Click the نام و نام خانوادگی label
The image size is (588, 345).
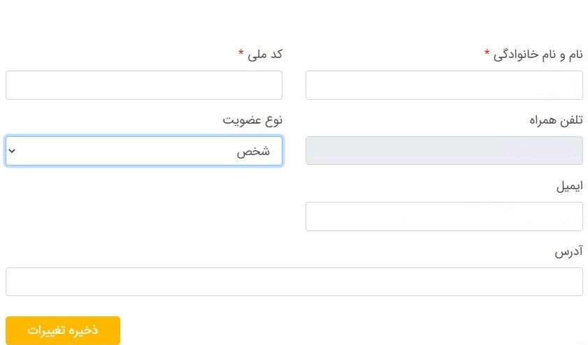coord(538,55)
